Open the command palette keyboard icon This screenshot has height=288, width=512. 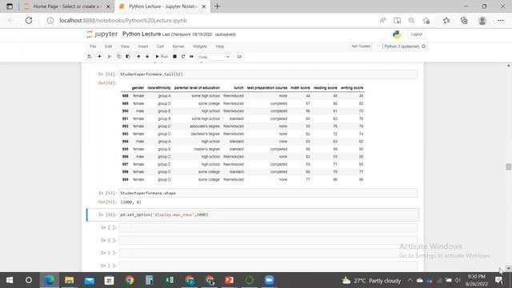[239, 57]
